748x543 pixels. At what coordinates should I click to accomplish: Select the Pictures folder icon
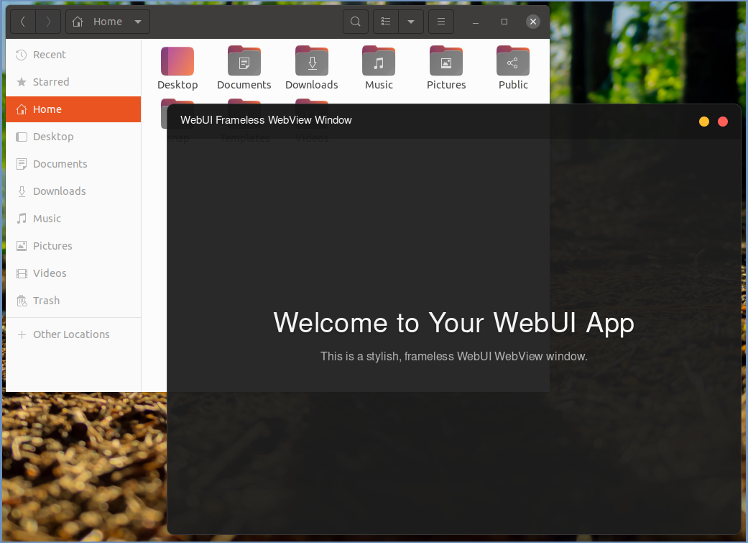coord(446,61)
